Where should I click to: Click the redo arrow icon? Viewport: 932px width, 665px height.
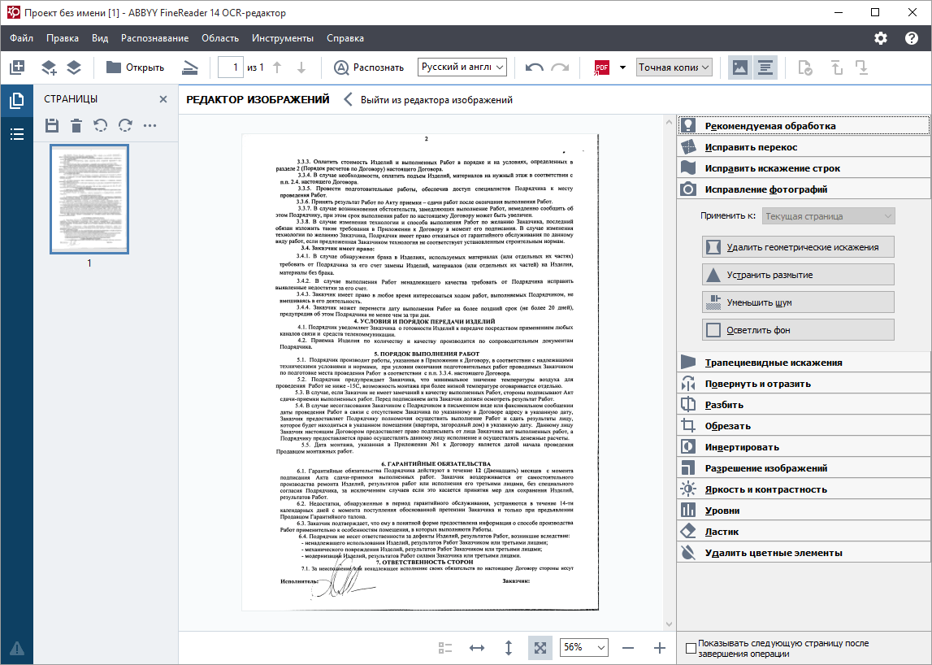pos(560,67)
